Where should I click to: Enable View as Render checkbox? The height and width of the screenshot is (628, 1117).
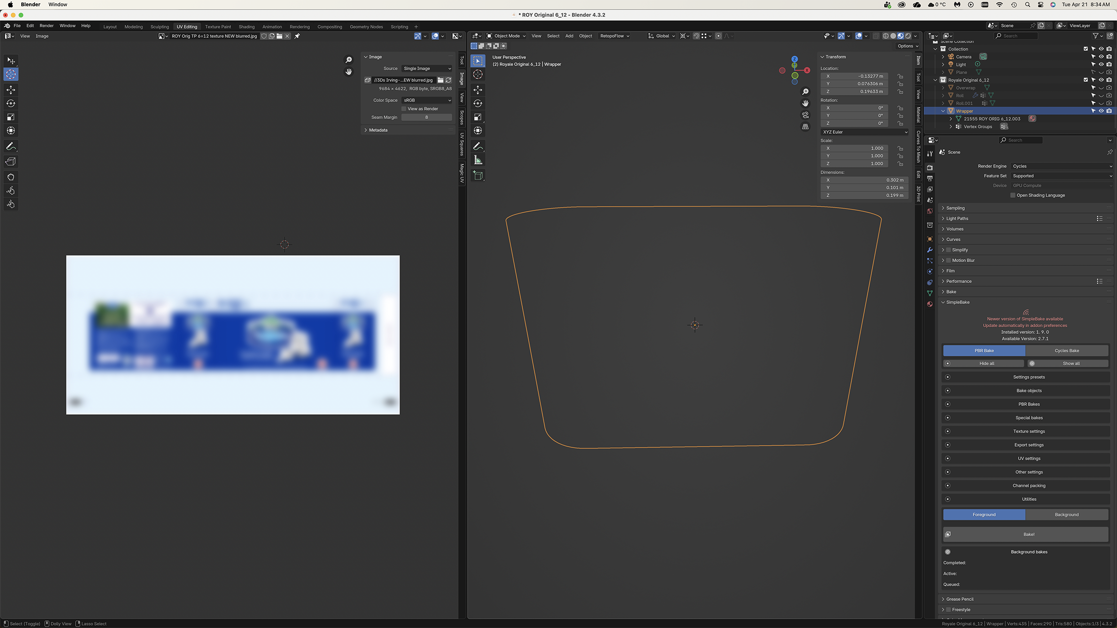pyautogui.click(x=404, y=109)
